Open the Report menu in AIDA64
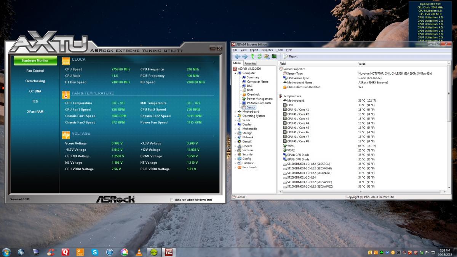 (254, 50)
